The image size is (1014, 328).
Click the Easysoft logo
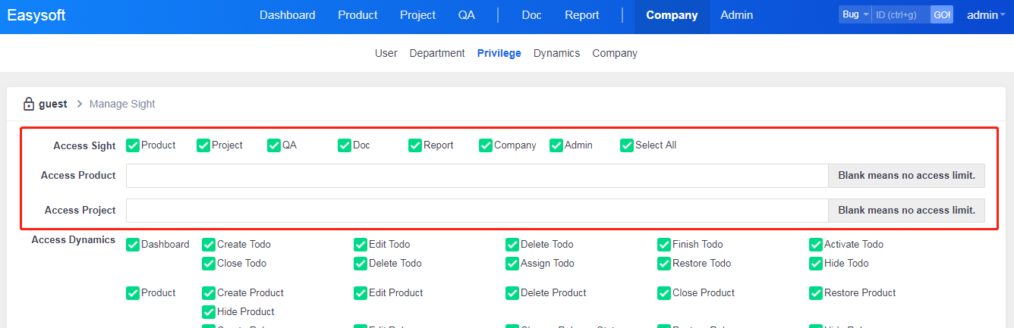36,15
